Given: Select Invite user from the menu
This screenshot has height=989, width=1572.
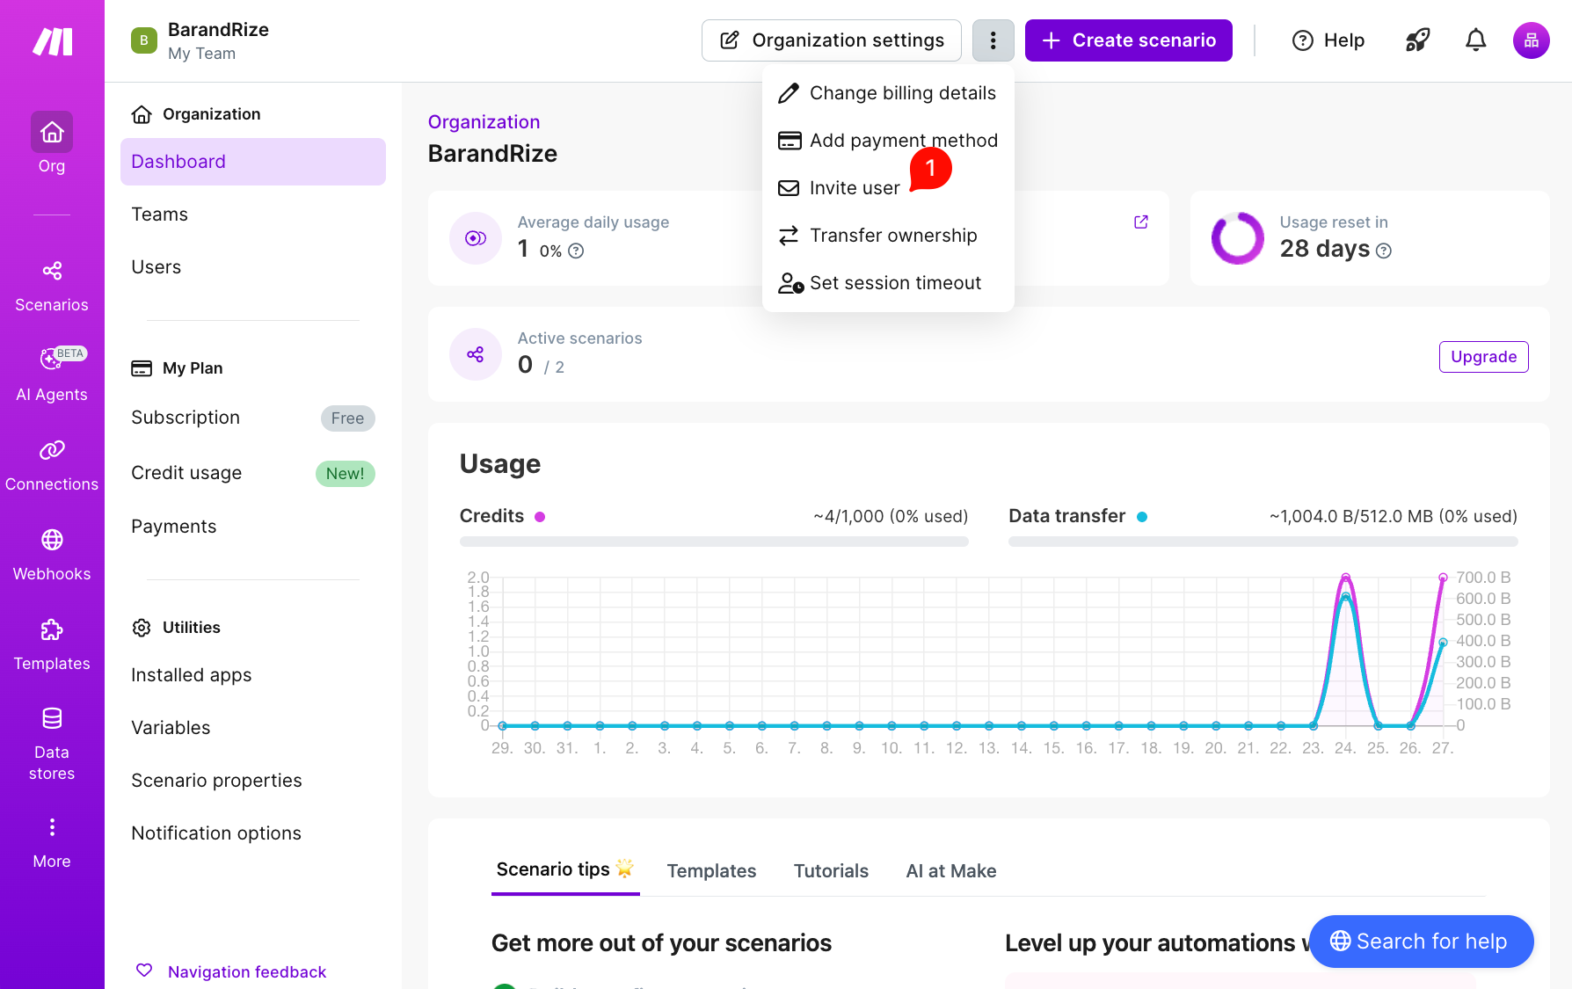Looking at the screenshot, I should click(854, 188).
